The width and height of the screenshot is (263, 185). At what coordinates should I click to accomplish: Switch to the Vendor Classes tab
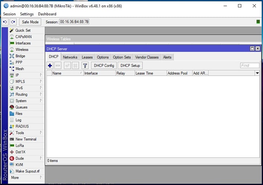(x=147, y=57)
